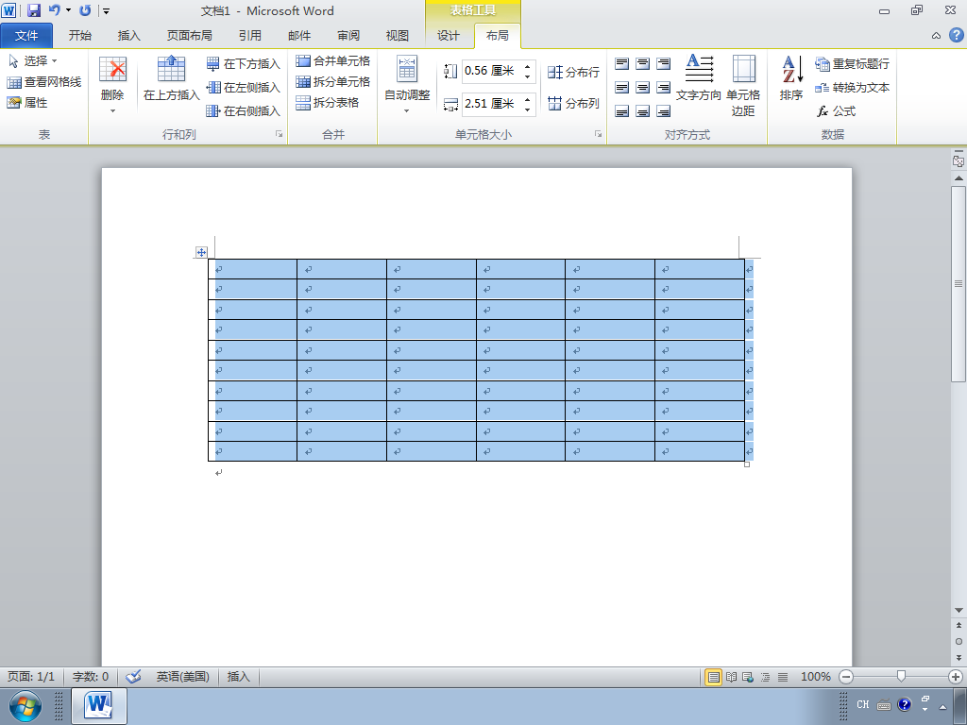Open Customize Quick Access Toolbar dropdown
Image resolution: width=967 pixels, height=725 pixels.
tap(106, 10)
